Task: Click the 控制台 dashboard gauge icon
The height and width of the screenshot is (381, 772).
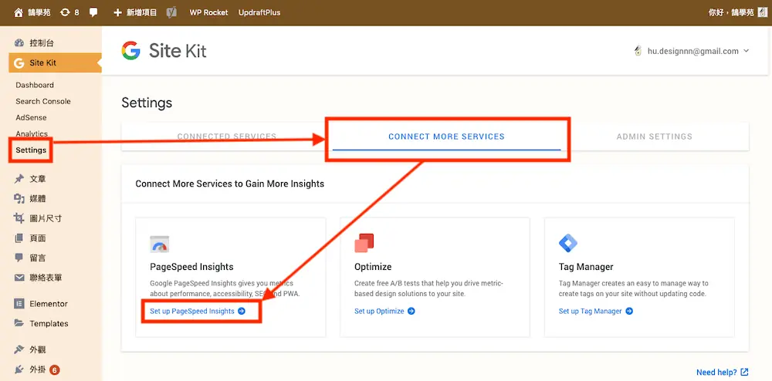Action: point(19,43)
